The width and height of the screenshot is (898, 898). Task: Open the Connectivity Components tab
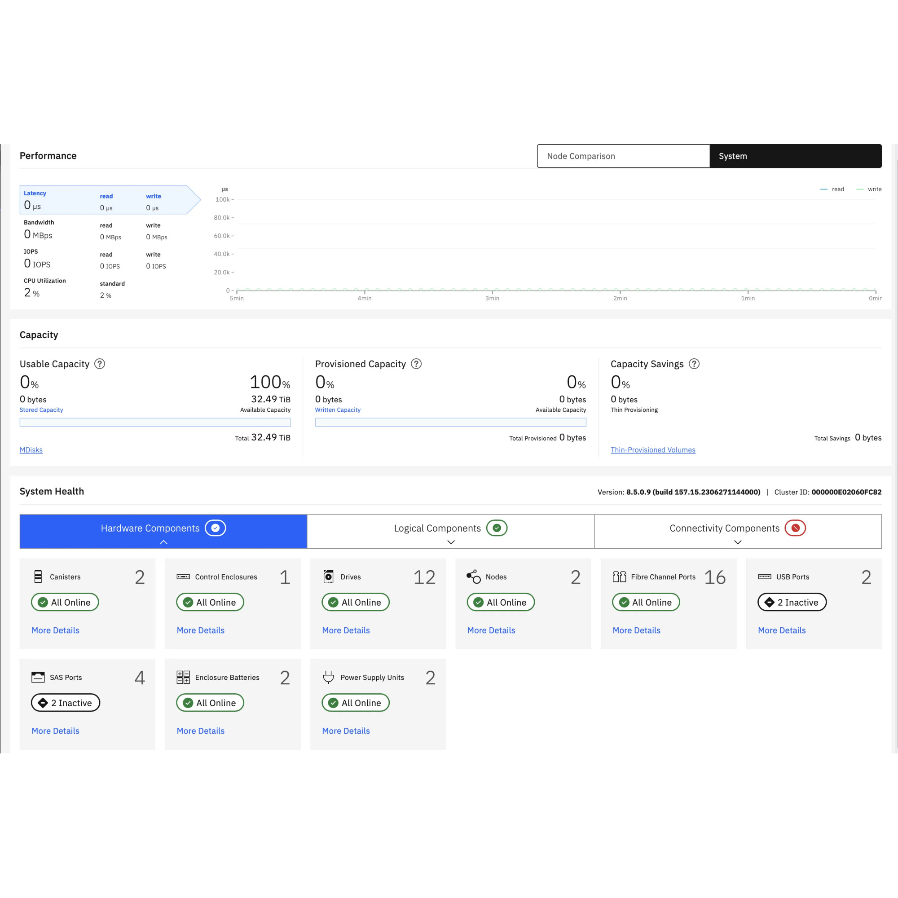coord(724,528)
